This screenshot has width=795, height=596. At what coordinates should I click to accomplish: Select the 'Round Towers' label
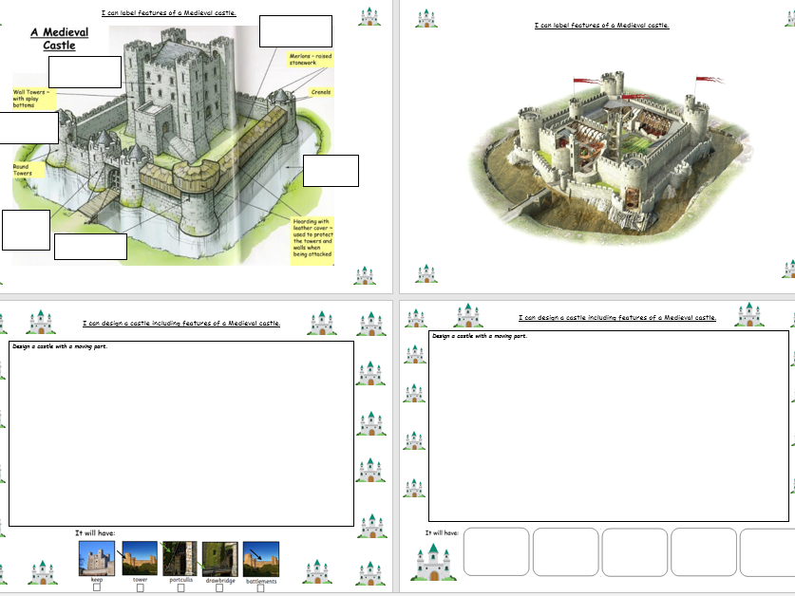pyautogui.click(x=27, y=170)
